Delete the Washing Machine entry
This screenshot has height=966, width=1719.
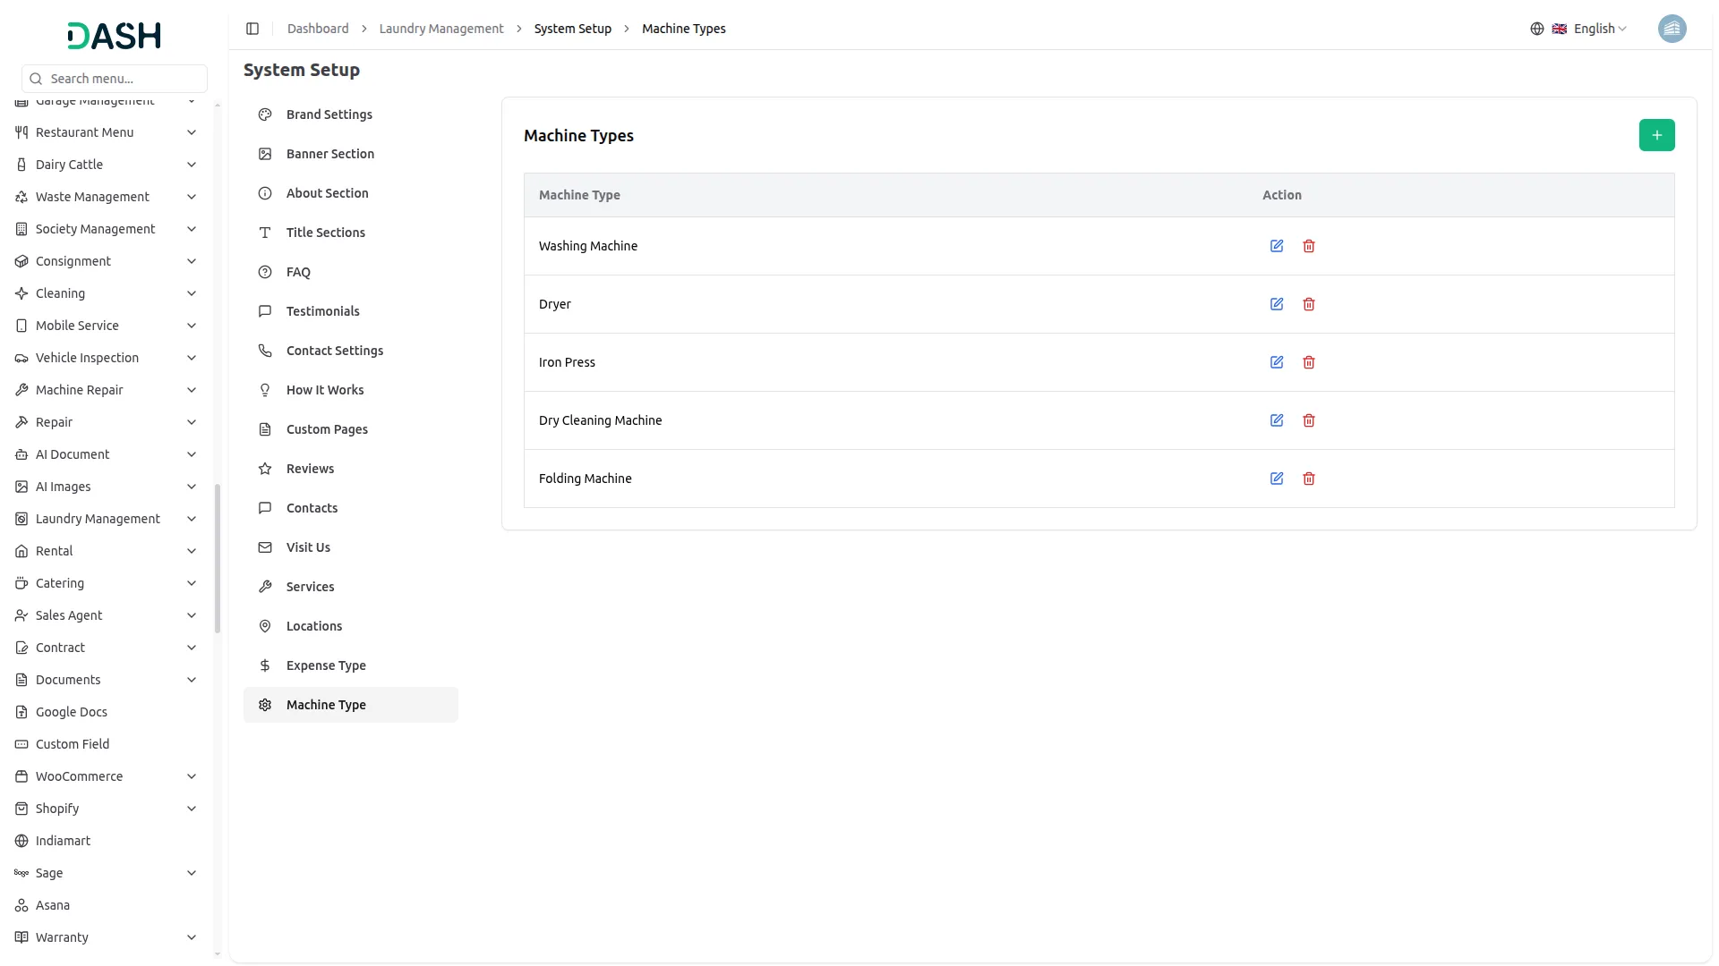[1309, 246]
